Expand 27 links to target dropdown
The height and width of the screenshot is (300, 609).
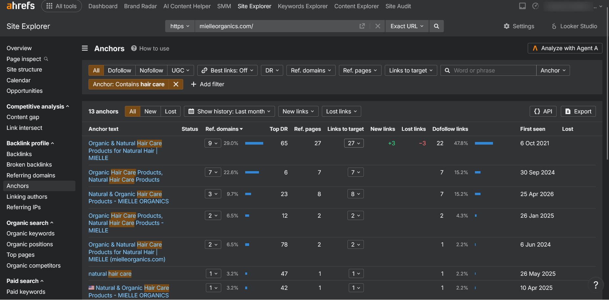(x=354, y=143)
